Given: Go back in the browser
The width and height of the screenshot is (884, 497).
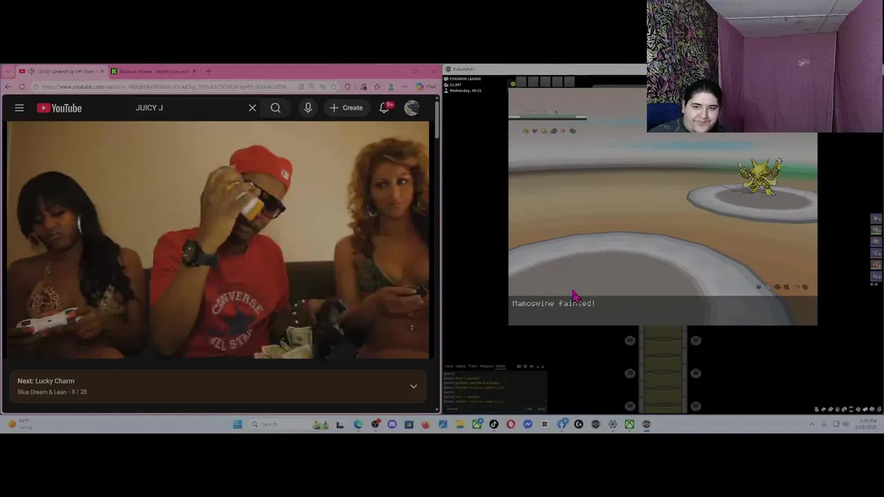Looking at the screenshot, I should (8, 86).
